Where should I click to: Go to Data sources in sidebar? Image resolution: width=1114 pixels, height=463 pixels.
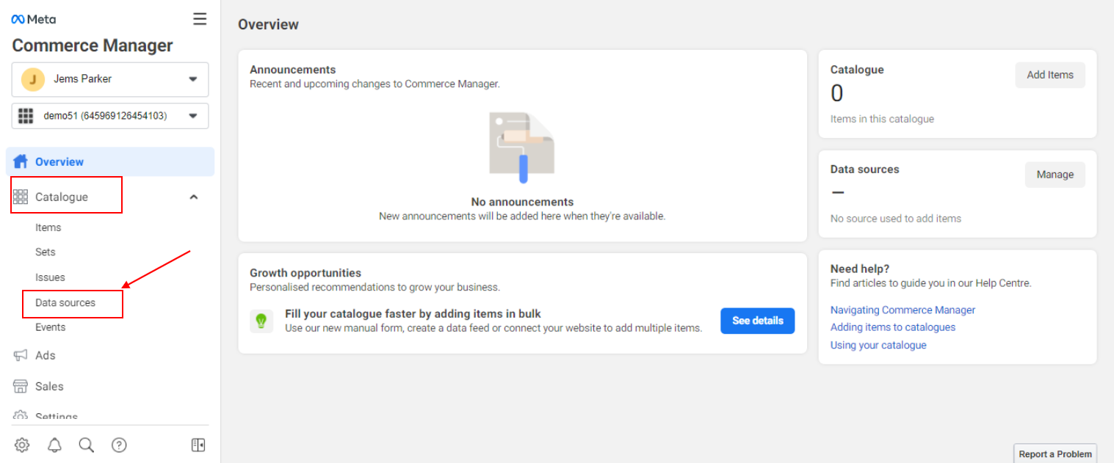[x=65, y=302]
